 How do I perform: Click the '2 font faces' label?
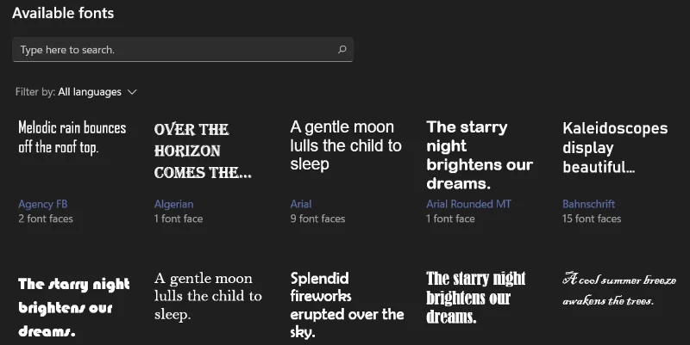46,219
